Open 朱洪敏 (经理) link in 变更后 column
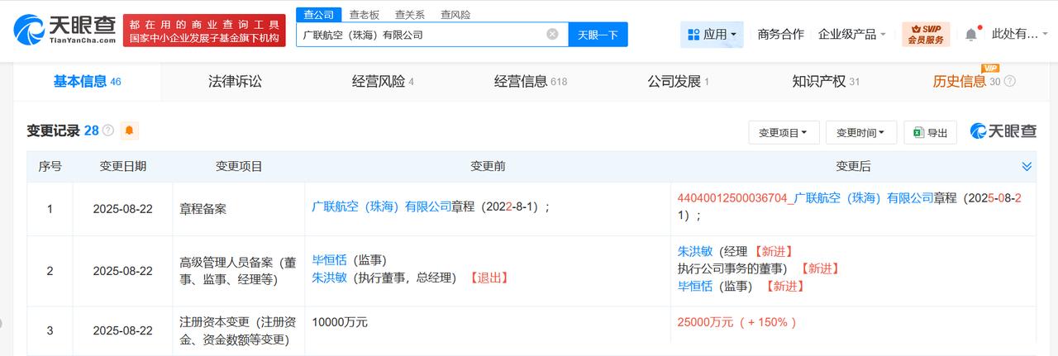The width and height of the screenshot is (1058, 356). [x=693, y=251]
